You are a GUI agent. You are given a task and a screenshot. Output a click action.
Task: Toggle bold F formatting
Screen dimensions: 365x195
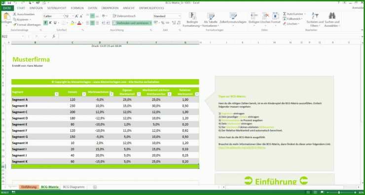point(45,23)
